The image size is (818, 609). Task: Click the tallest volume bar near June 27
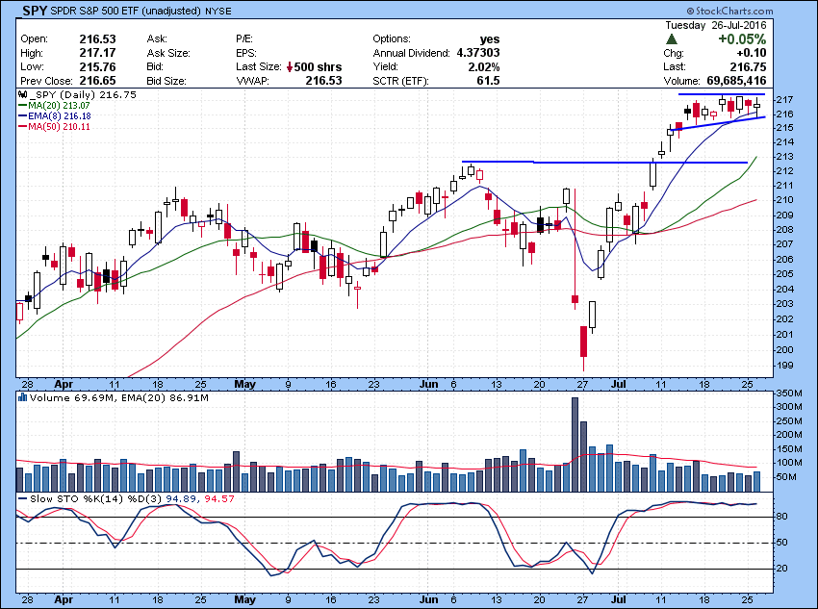point(575,444)
